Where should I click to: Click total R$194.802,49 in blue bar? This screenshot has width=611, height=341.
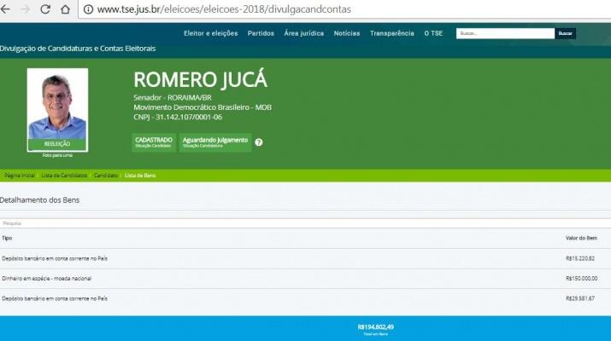(376, 327)
